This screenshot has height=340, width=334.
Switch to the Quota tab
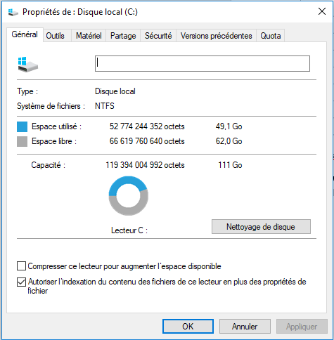tap(271, 36)
